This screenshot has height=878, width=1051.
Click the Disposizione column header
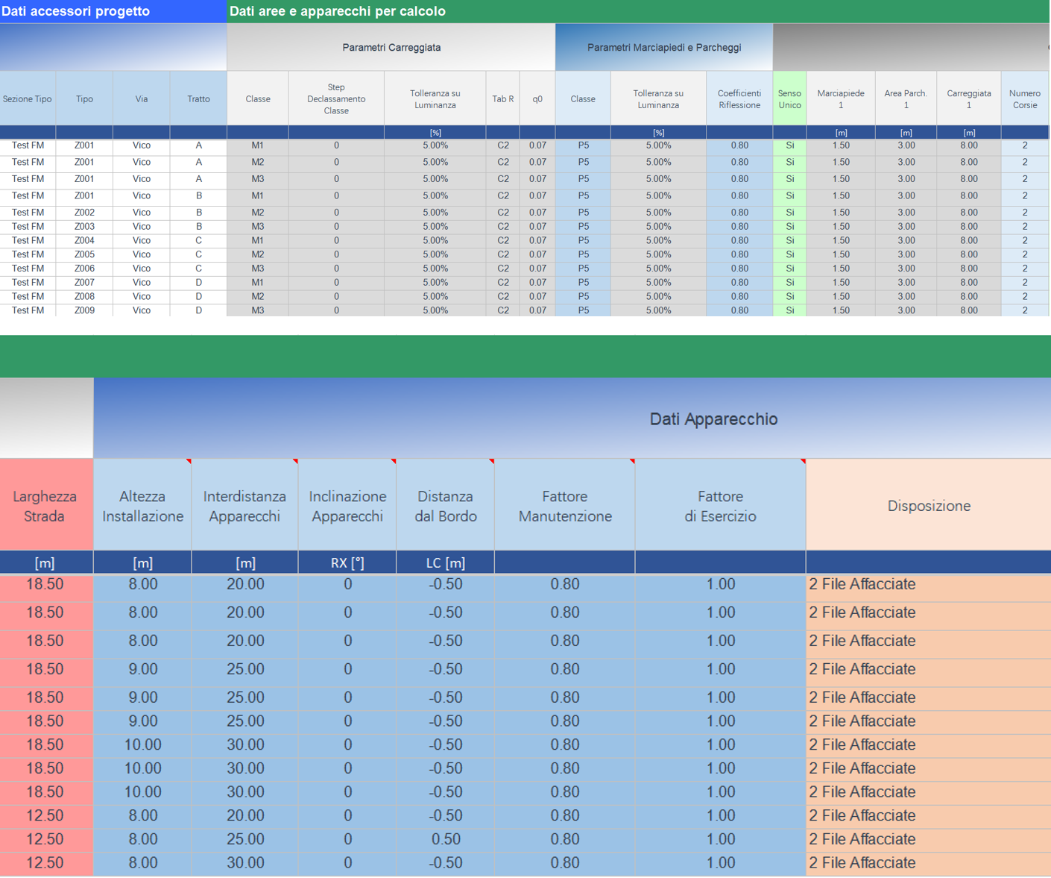(928, 506)
